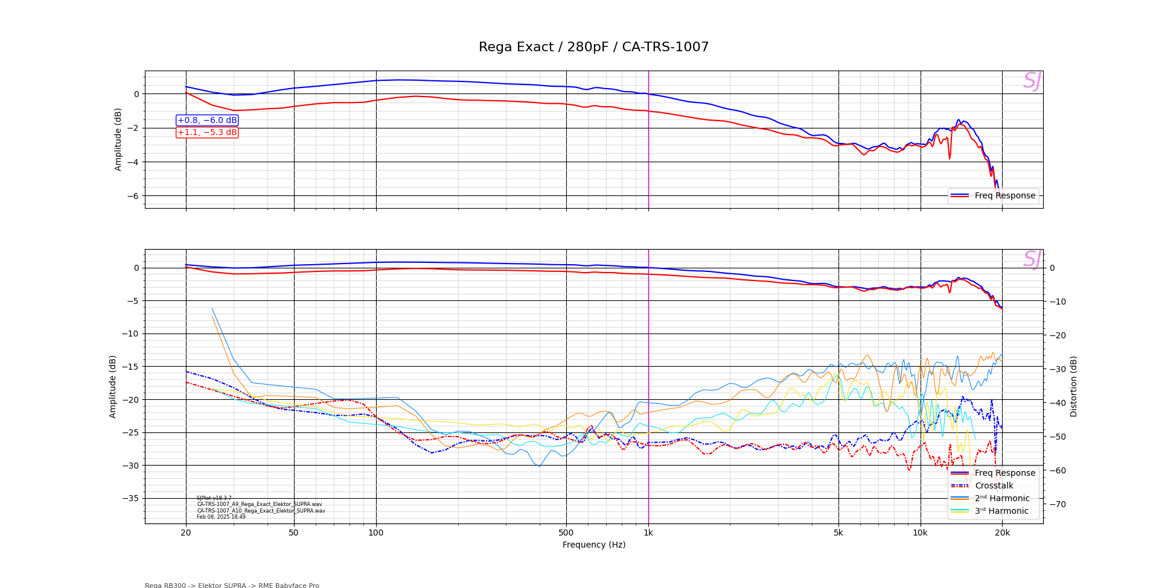
Task: Click the "−6" tick on the upper plot
Action: pos(133,196)
